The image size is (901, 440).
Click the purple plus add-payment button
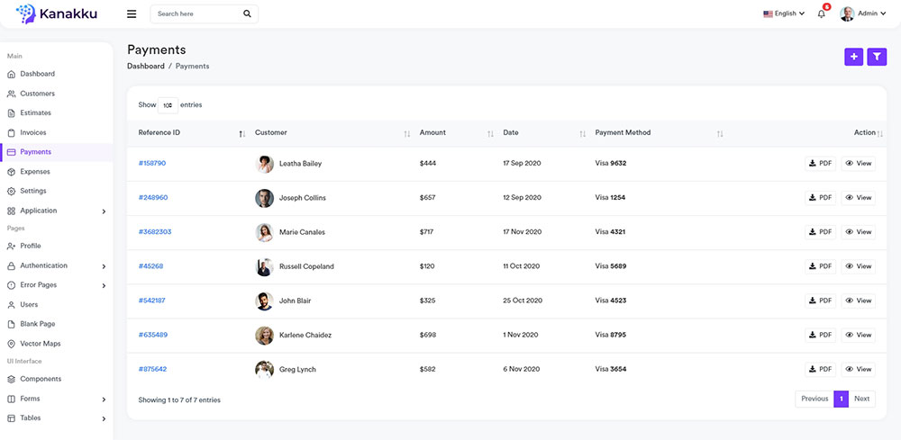(x=853, y=57)
